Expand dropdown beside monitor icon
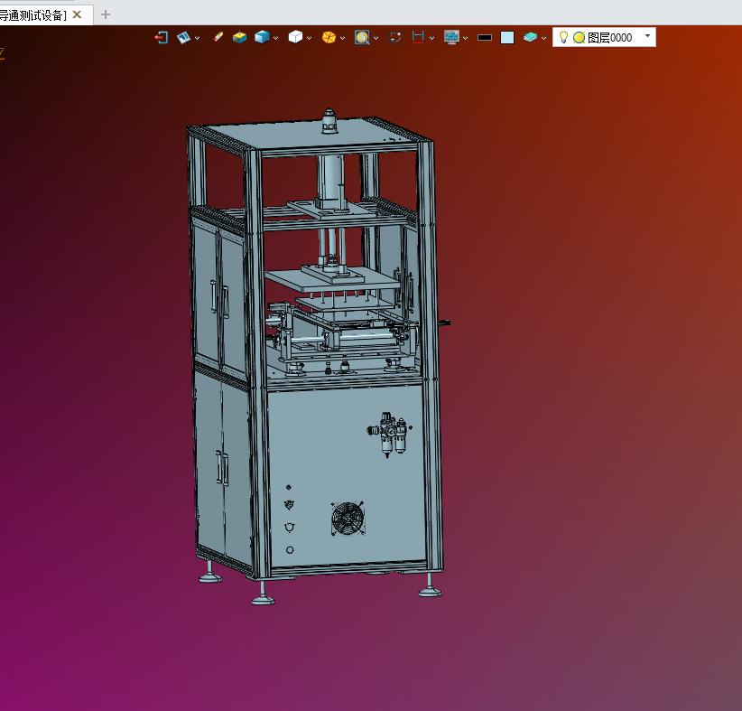 click(x=465, y=38)
